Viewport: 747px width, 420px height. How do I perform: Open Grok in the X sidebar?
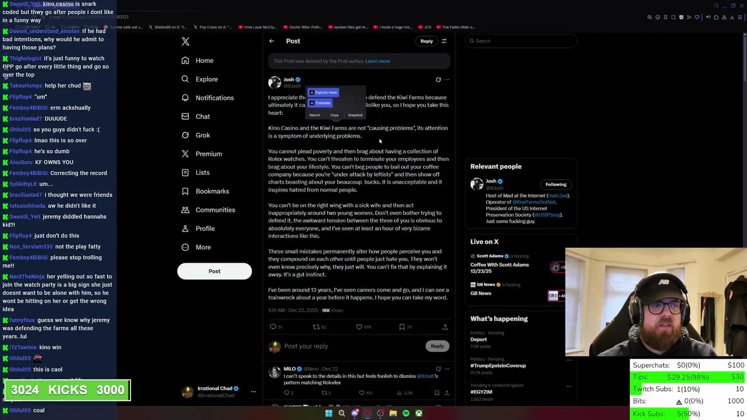pos(196,135)
